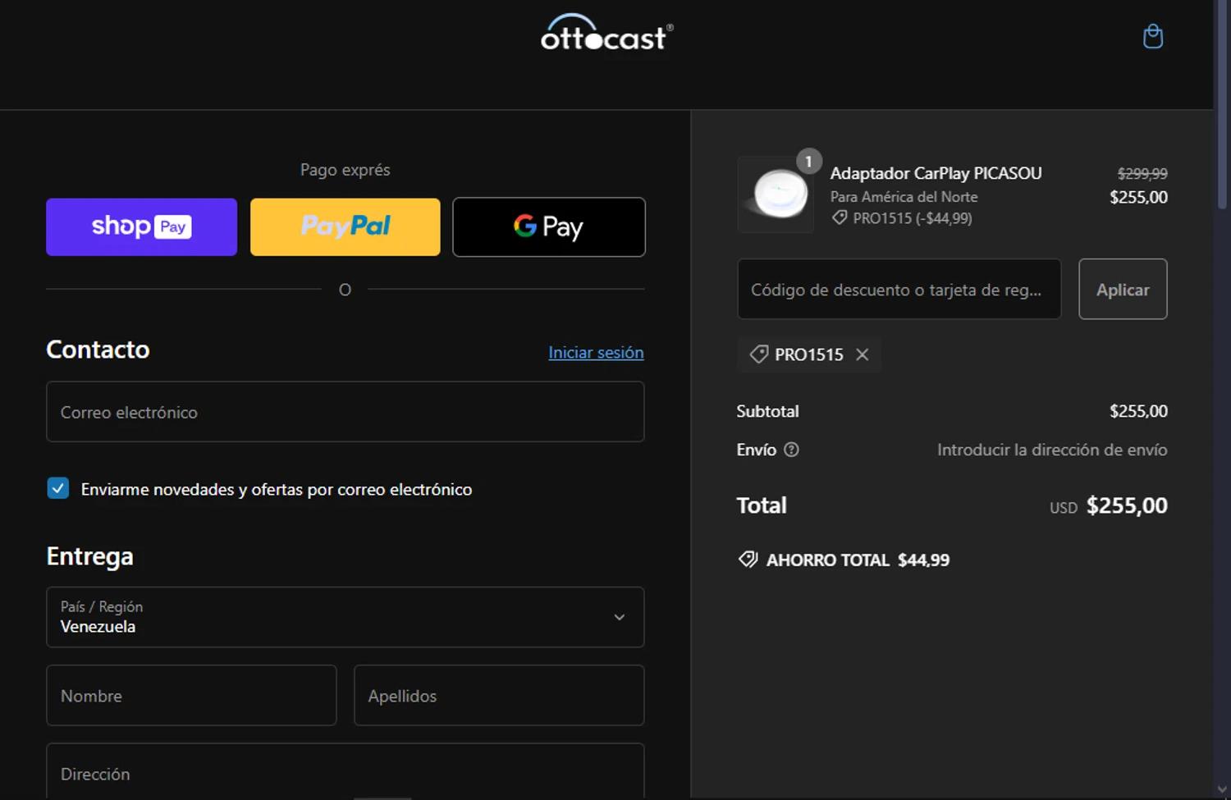The image size is (1231, 800).
Task: Click the quantity badge on product image
Action: click(x=808, y=162)
